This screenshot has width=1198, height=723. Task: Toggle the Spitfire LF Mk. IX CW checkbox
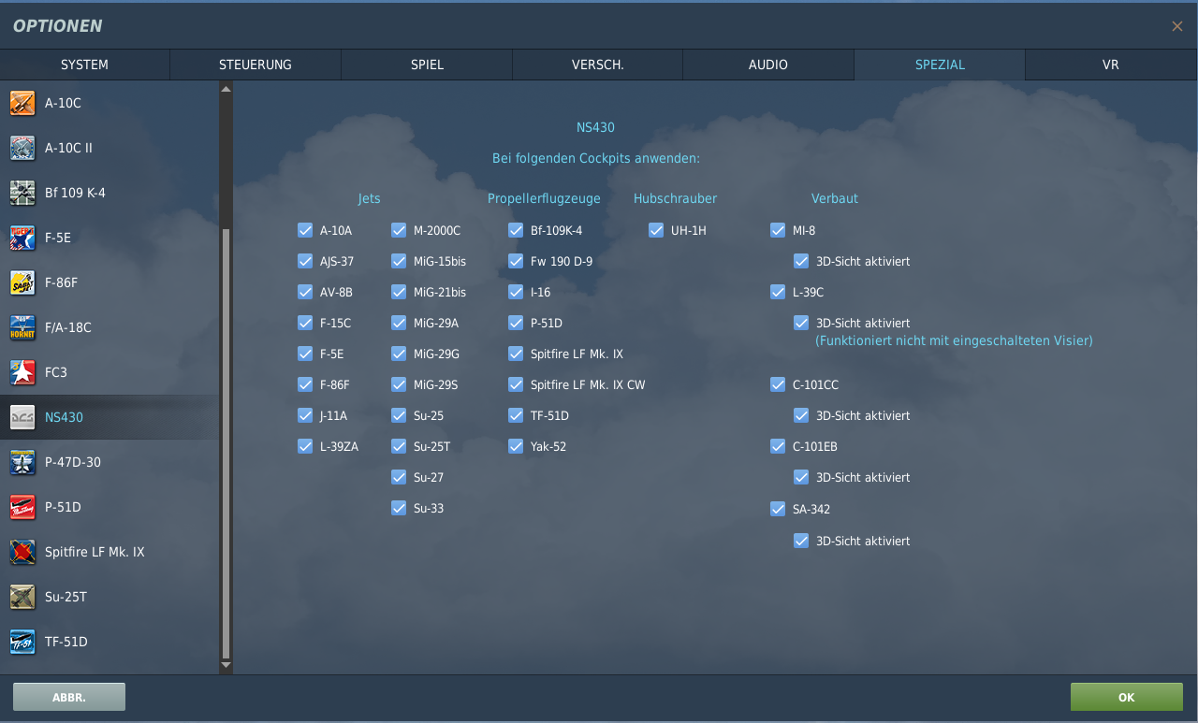[x=516, y=384]
